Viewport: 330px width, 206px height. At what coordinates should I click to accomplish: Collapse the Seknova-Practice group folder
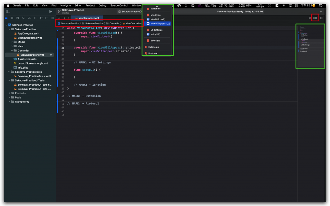[x=9, y=29]
